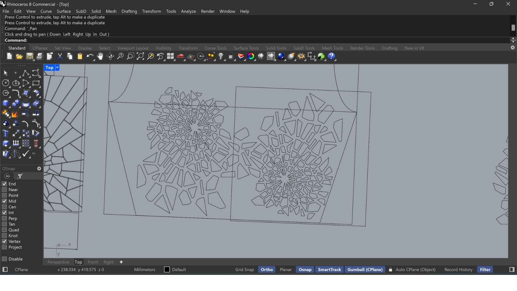
Task: Switch to the Curve Tools toolbar tab
Action: (x=216, y=48)
